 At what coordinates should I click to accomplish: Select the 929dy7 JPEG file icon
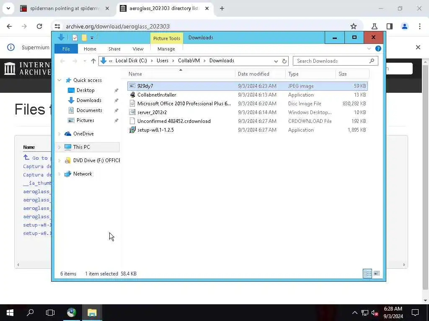click(x=132, y=86)
